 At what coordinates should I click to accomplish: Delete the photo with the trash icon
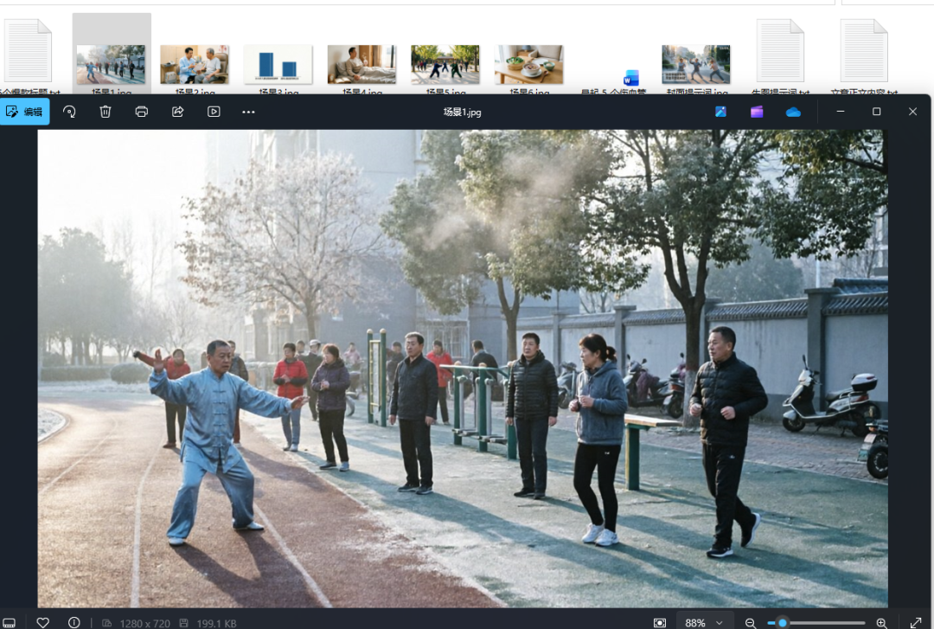pos(106,112)
